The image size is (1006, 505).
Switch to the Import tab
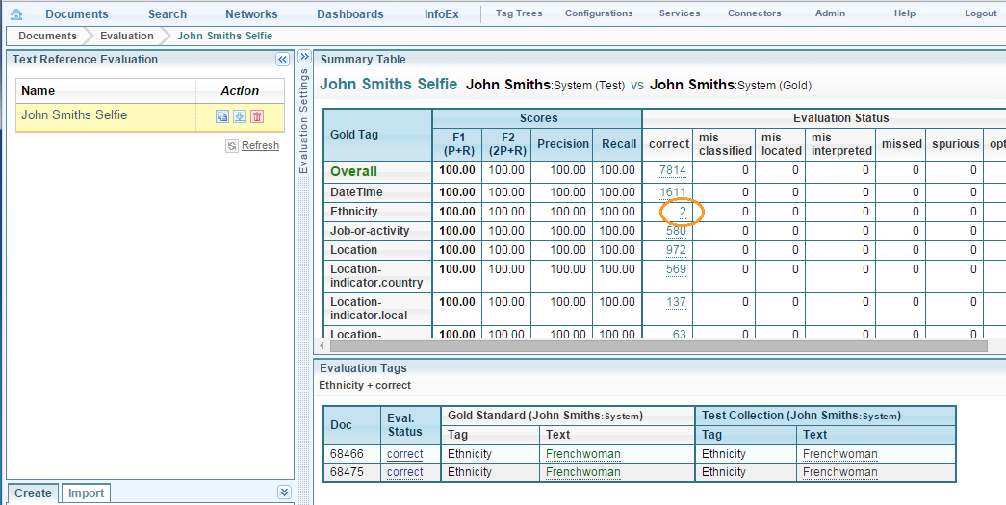pos(86,493)
